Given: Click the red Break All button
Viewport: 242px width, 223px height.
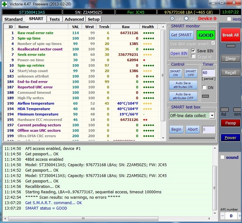Looking at the screenshot, I should click(x=231, y=35).
